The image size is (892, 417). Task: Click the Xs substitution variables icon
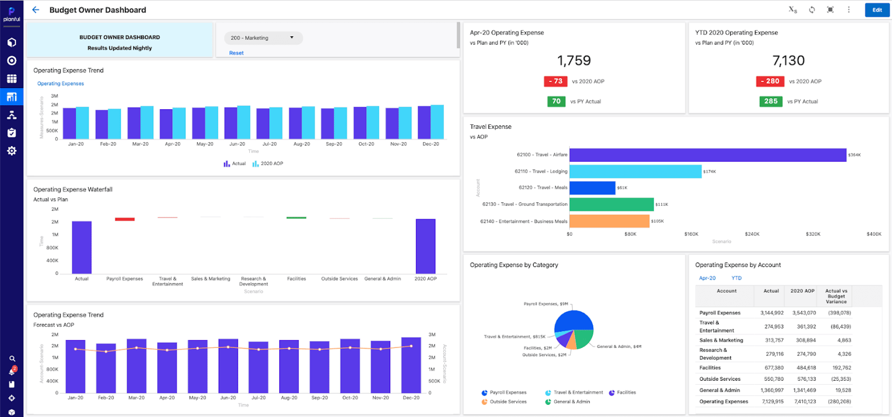(x=793, y=10)
